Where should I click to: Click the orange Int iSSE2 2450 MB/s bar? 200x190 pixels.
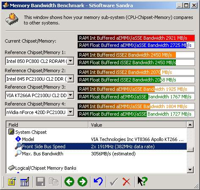click(136, 55)
